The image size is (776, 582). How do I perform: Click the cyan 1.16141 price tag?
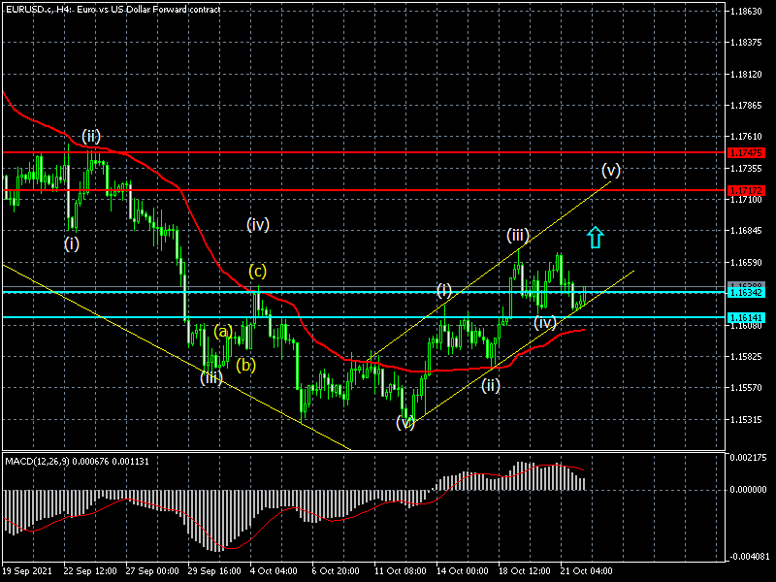click(x=747, y=317)
